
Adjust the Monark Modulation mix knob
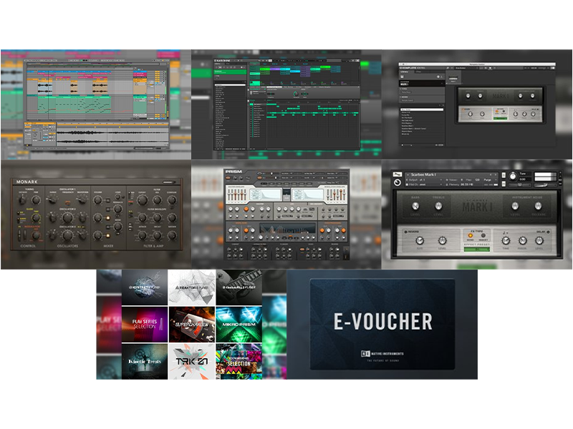click(x=36, y=235)
